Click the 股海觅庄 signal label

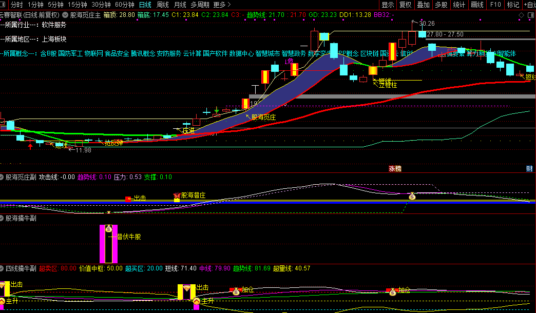[263, 117]
